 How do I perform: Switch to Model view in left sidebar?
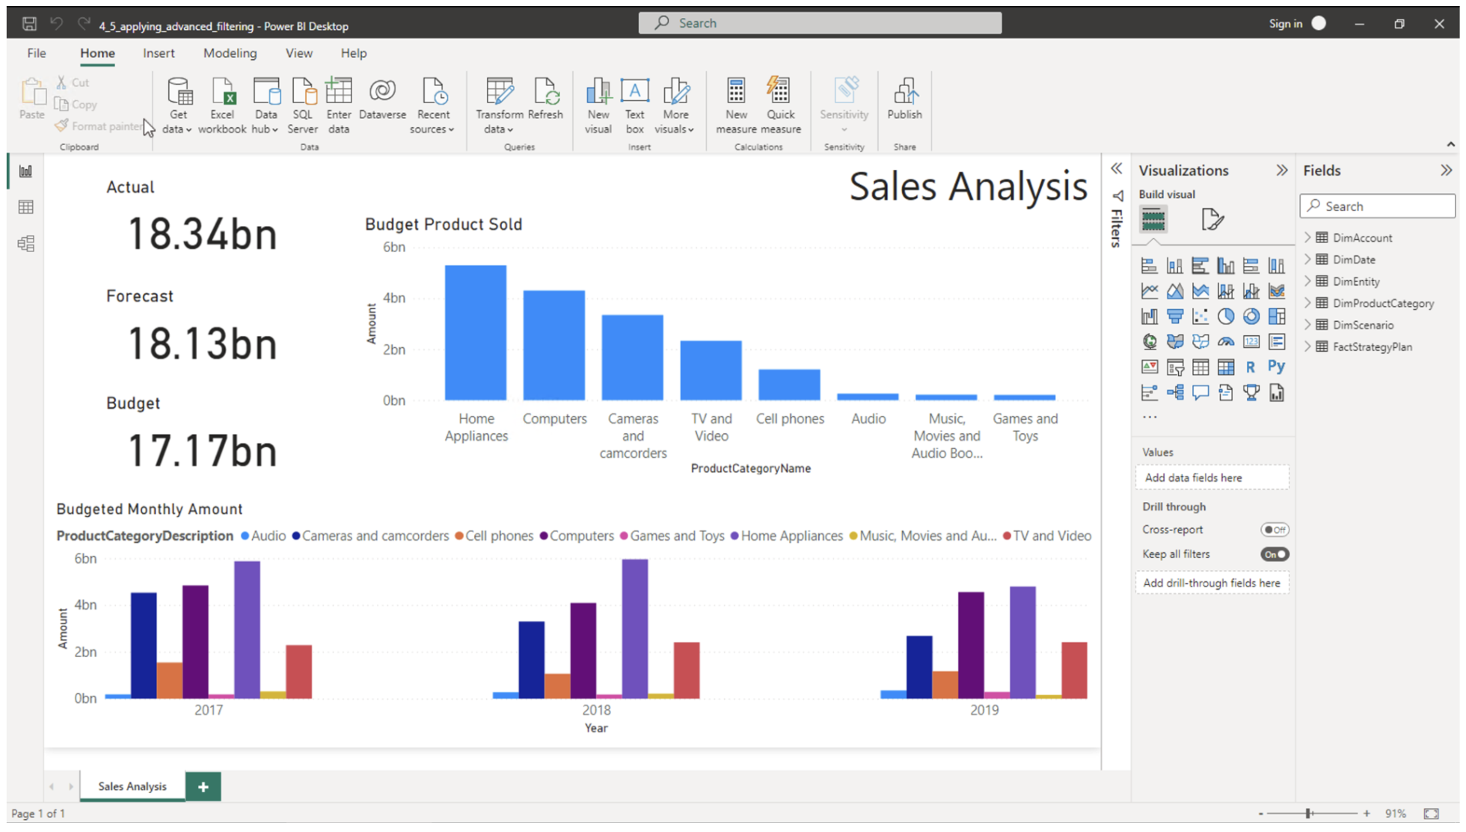click(25, 243)
